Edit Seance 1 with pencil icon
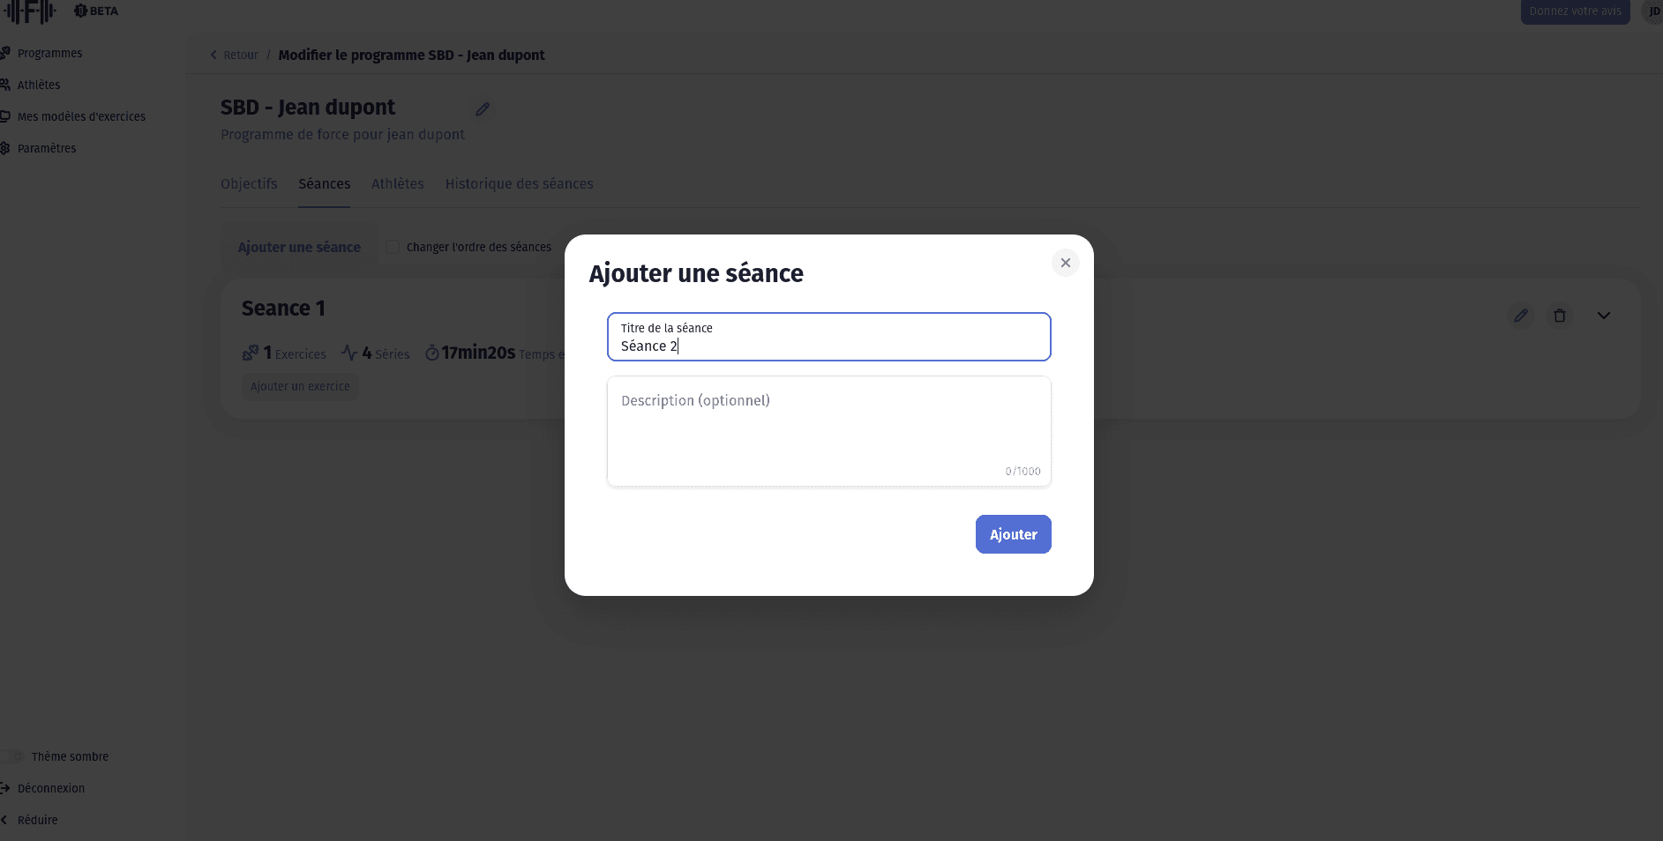This screenshot has width=1663, height=841. 1521,316
